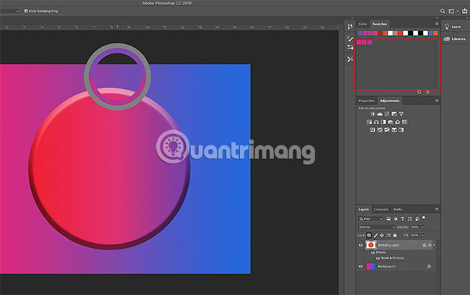
Task: Add a Photo Filter adjustment
Action: (x=390, y=122)
